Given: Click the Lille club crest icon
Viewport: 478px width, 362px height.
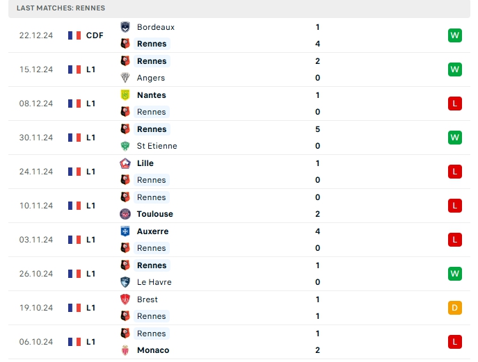Looking at the screenshot, I should pyautogui.click(x=125, y=163).
